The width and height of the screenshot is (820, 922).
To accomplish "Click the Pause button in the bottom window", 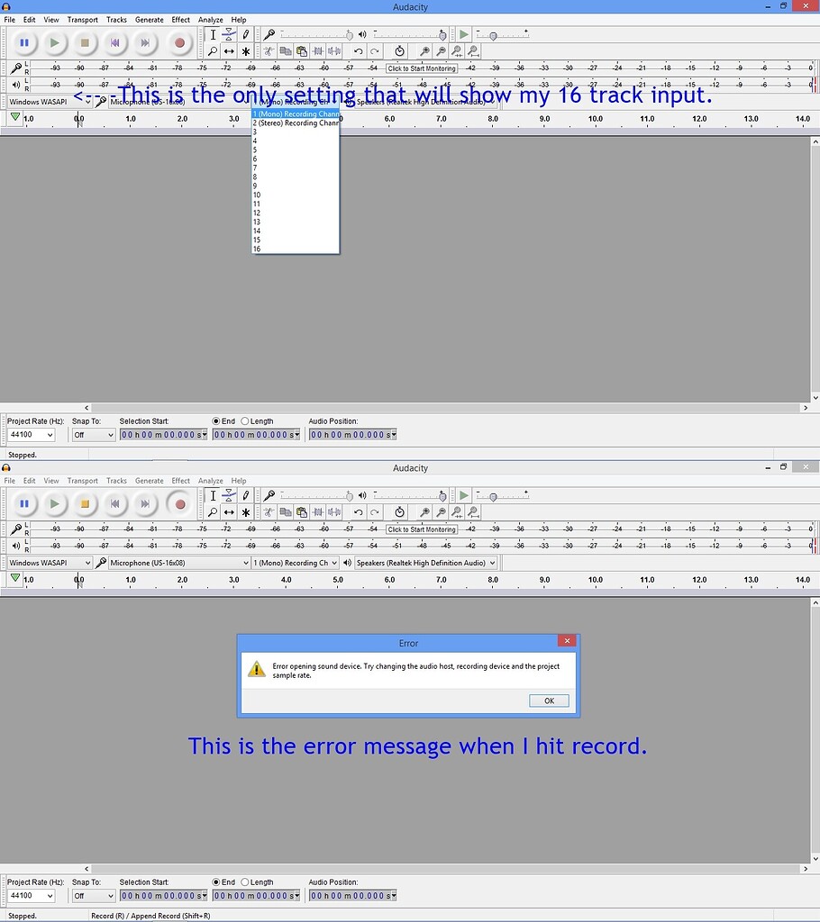I will 24,504.
